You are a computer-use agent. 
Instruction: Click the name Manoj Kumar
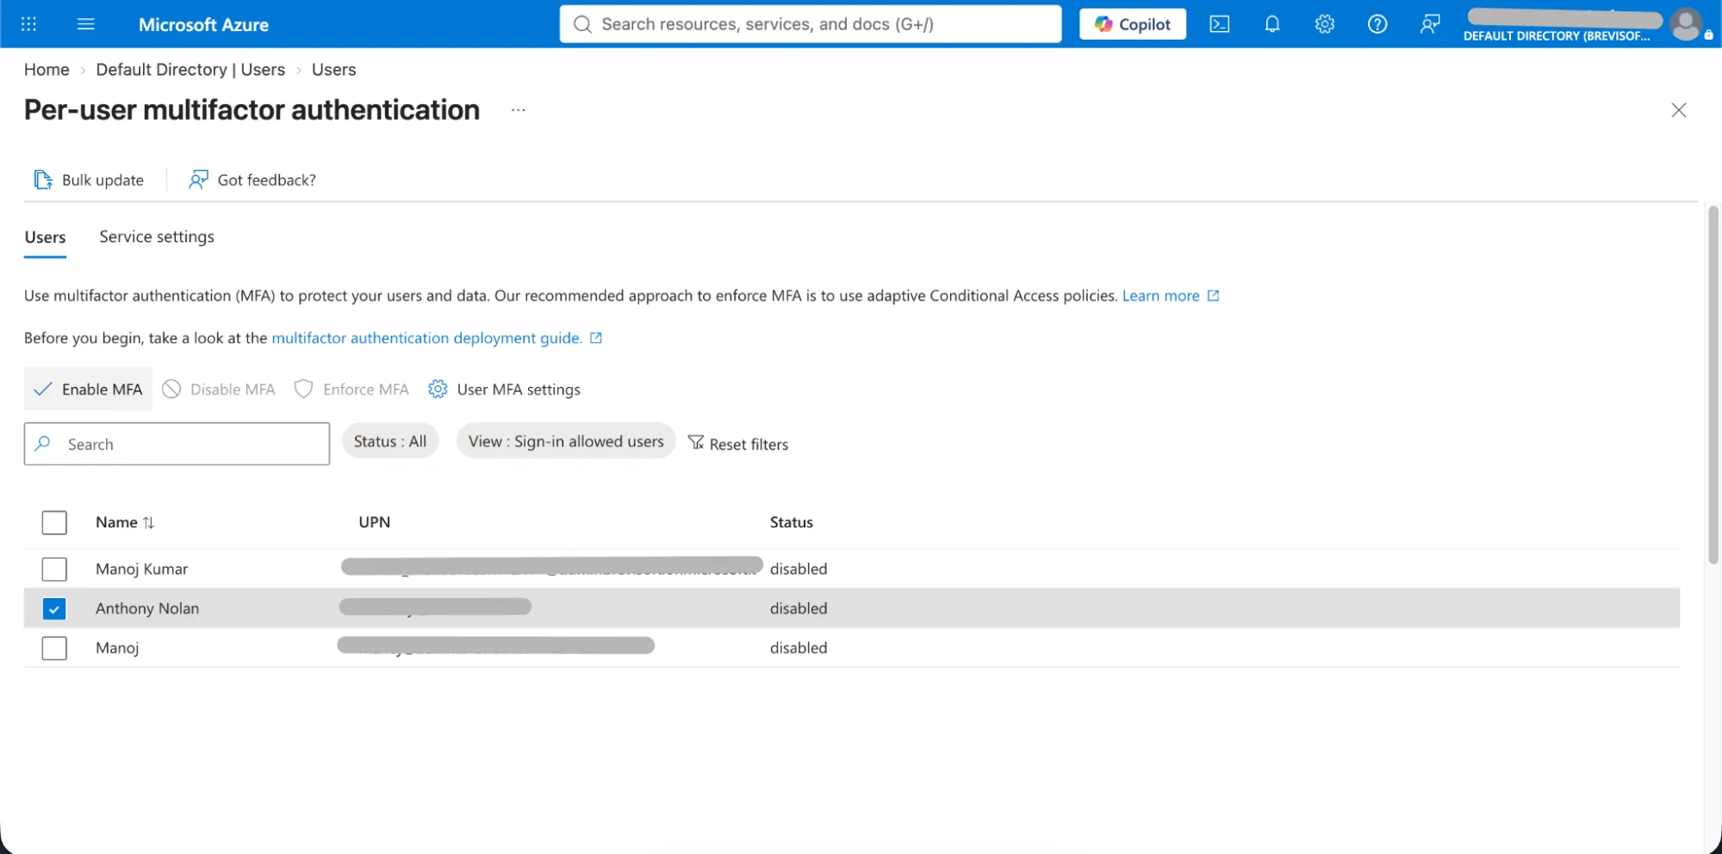(x=141, y=569)
